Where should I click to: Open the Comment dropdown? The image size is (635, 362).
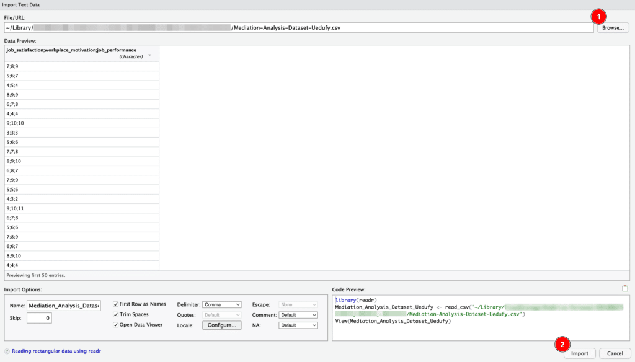(x=298, y=314)
